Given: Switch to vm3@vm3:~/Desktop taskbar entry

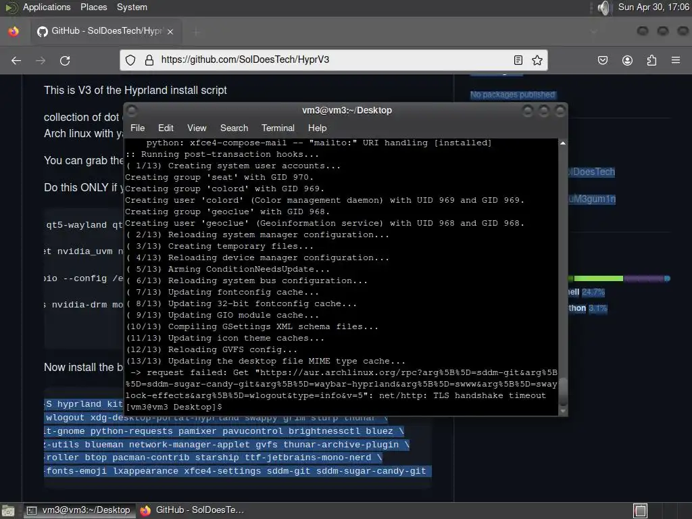Looking at the screenshot, I should pos(78,510).
